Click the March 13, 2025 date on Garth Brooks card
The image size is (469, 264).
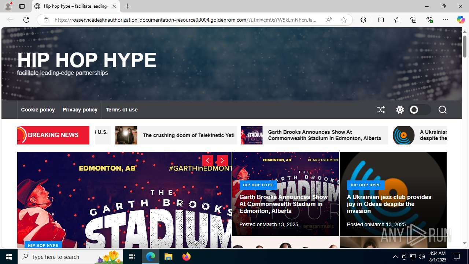tap(280, 224)
